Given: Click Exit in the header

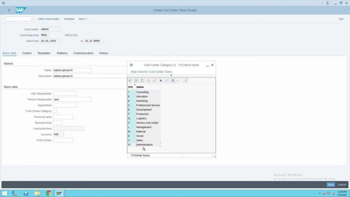Looking at the screenshot, I should pos(341,19).
